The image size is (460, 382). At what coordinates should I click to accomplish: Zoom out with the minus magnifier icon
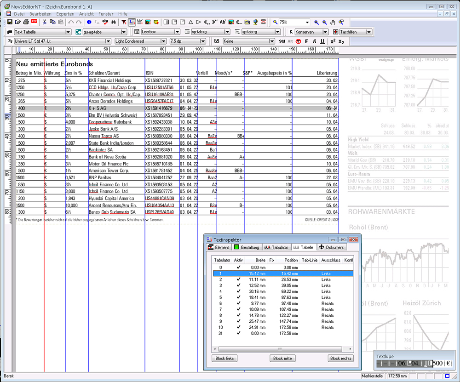(x=316, y=22)
